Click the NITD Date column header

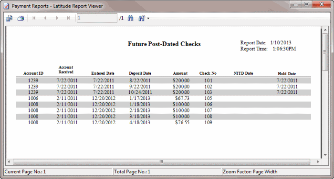[243, 73]
